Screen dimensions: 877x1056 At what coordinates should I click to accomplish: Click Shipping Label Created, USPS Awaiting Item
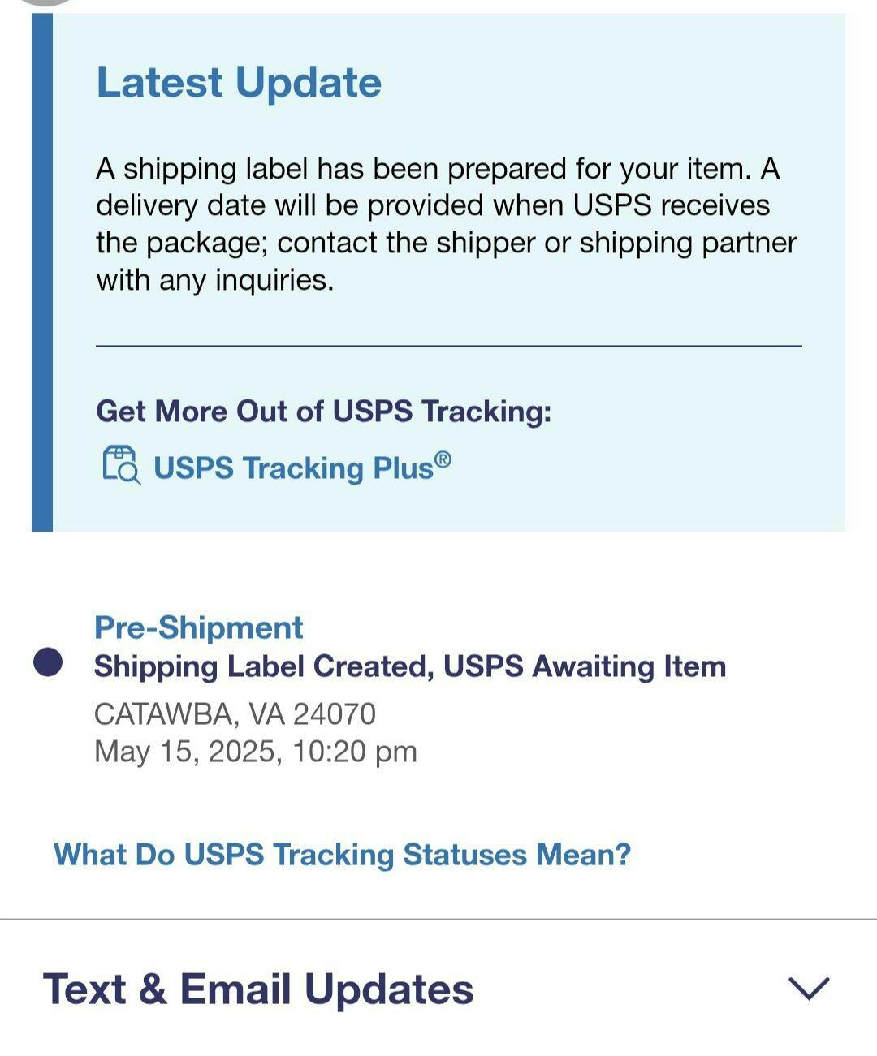click(409, 666)
